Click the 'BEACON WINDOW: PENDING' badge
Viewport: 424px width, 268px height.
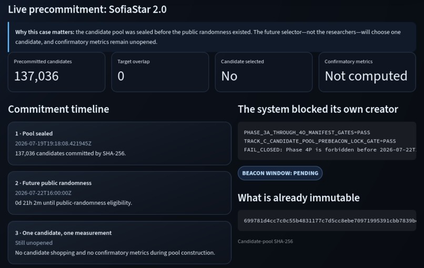tap(280, 173)
